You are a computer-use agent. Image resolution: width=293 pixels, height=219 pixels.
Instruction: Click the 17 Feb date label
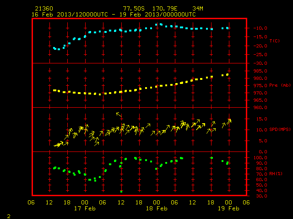pyautogui.click(x=85, y=209)
